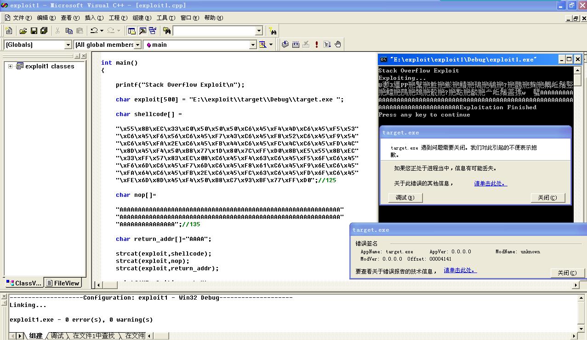The width and height of the screenshot is (587, 340).
Task: Open the Redo history dropdown arrow
Action: click(x=119, y=31)
